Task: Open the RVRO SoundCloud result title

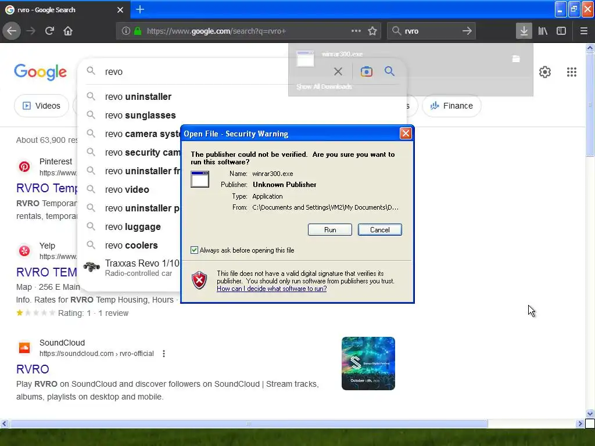Action: [33, 369]
